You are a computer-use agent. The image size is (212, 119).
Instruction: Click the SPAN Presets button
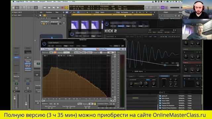pos(46,49)
